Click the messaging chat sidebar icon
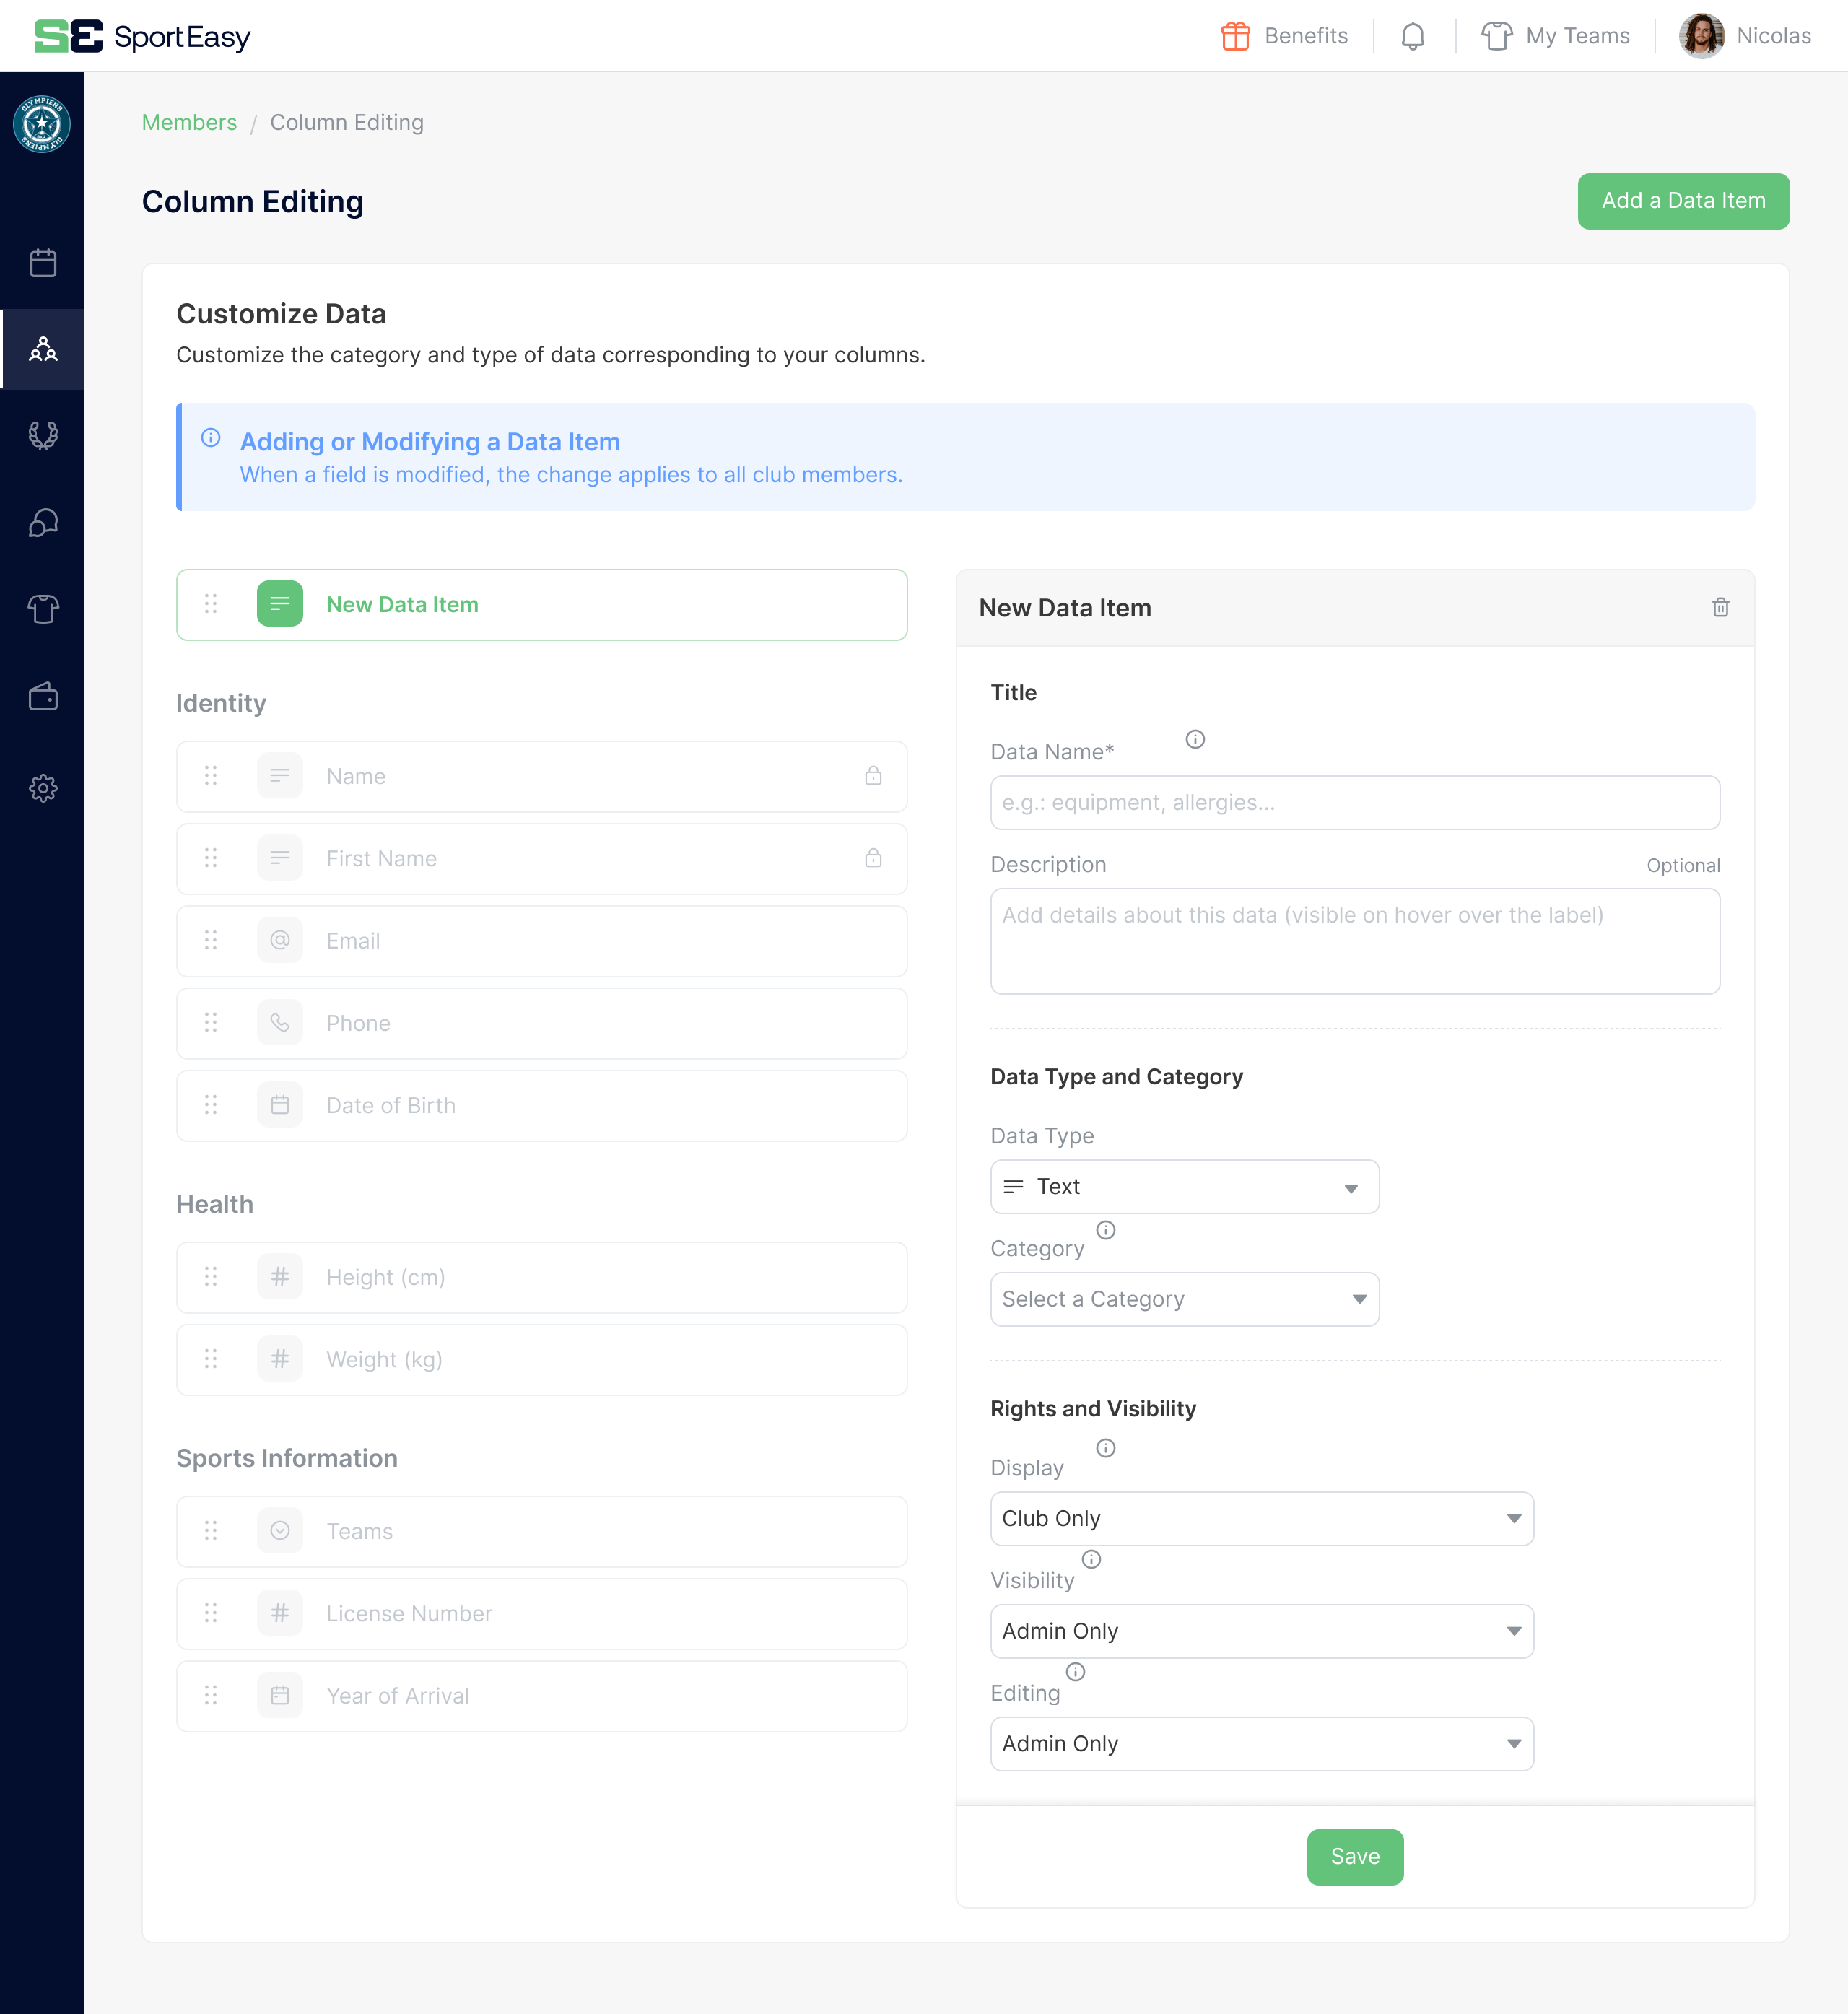The height and width of the screenshot is (2014, 1848). click(43, 522)
